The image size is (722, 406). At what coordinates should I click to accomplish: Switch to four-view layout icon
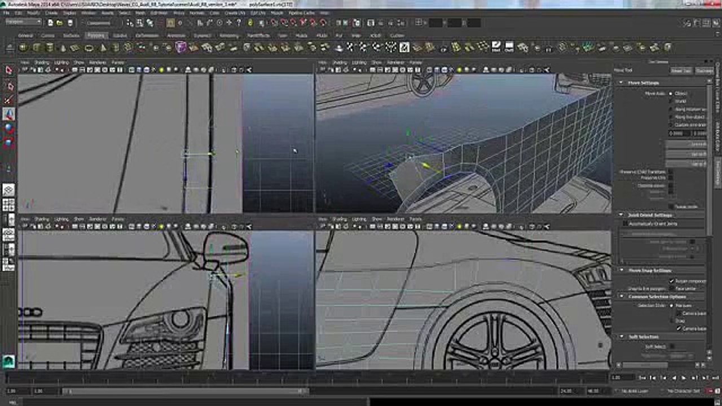(9, 205)
